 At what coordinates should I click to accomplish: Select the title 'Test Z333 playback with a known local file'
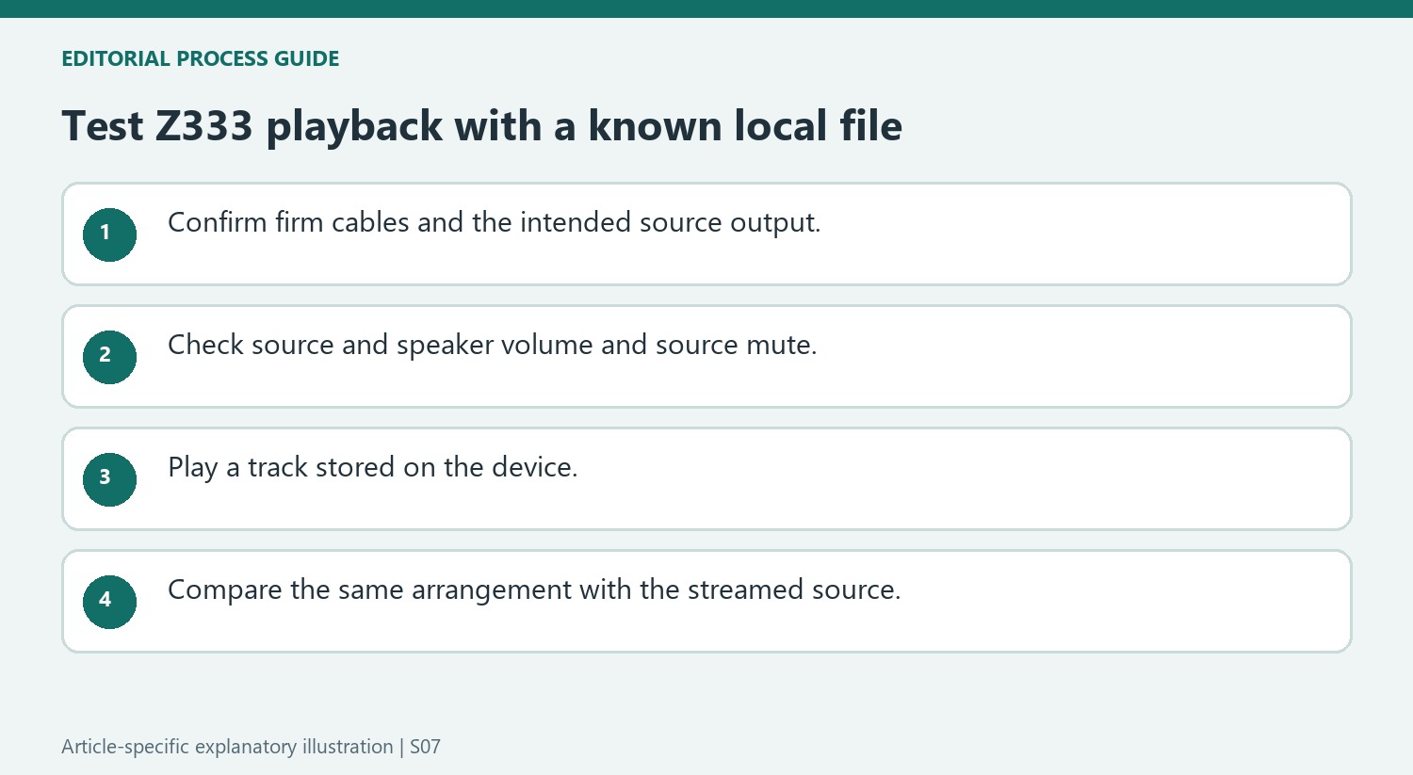481,126
